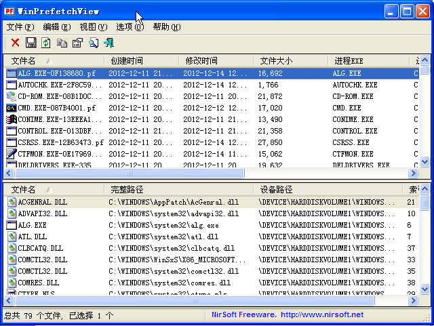Screen dimensions: 434x326
Task: Click the CD-ROM.EXE prefetch file icon
Action: 12,96
